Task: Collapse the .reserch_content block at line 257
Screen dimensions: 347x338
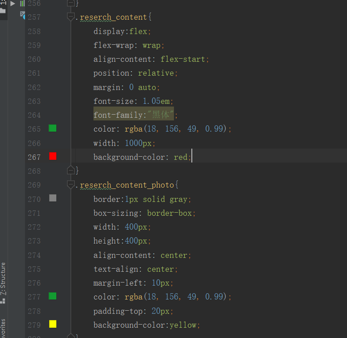Action: [x=71, y=17]
